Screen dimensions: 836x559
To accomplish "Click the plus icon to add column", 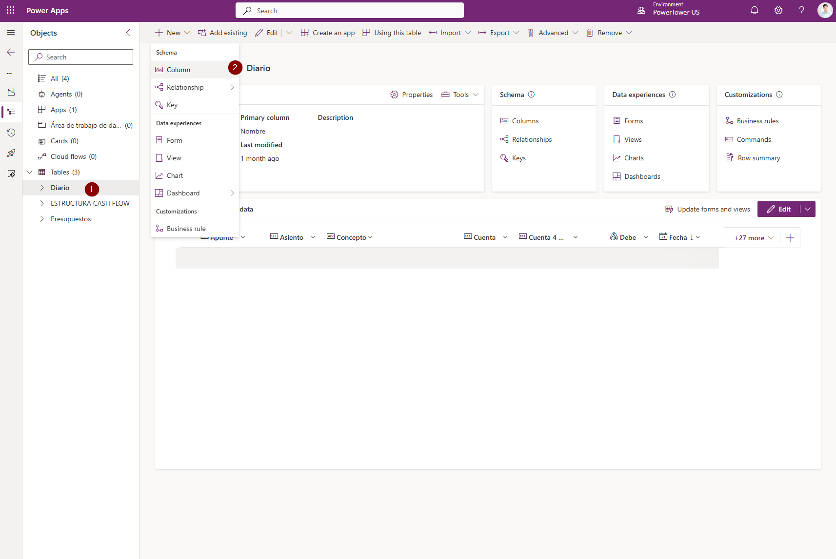I will point(790,238).
